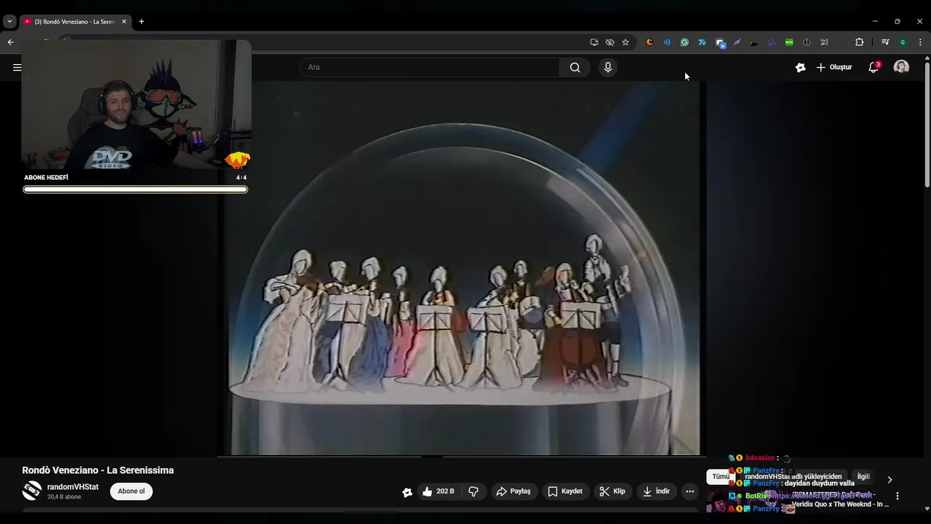The height and width of the screenshot is (524, 931).
Task: Bookmark this page with star icon
Action: pos(626,42)
